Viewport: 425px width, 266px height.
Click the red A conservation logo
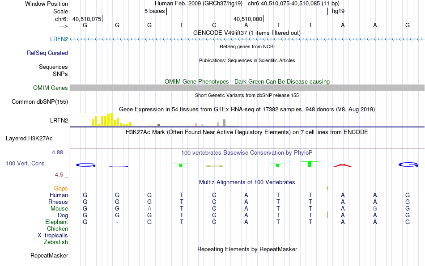tap(343, 165)
